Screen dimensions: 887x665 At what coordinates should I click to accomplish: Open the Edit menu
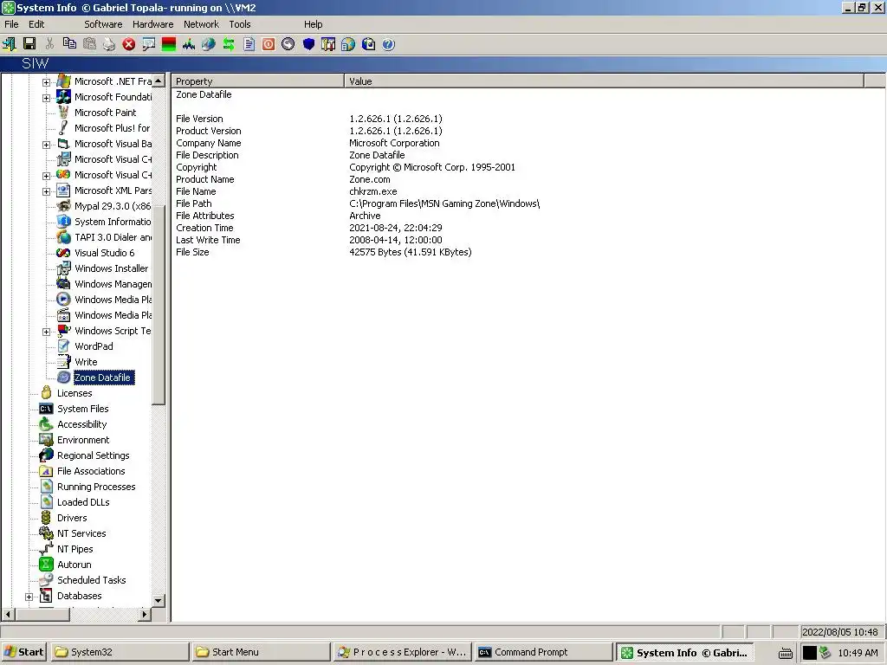pos(36,23)
